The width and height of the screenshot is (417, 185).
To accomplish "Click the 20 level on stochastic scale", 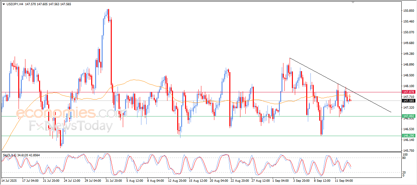I will pyautogui.click(x=405, y=172).
